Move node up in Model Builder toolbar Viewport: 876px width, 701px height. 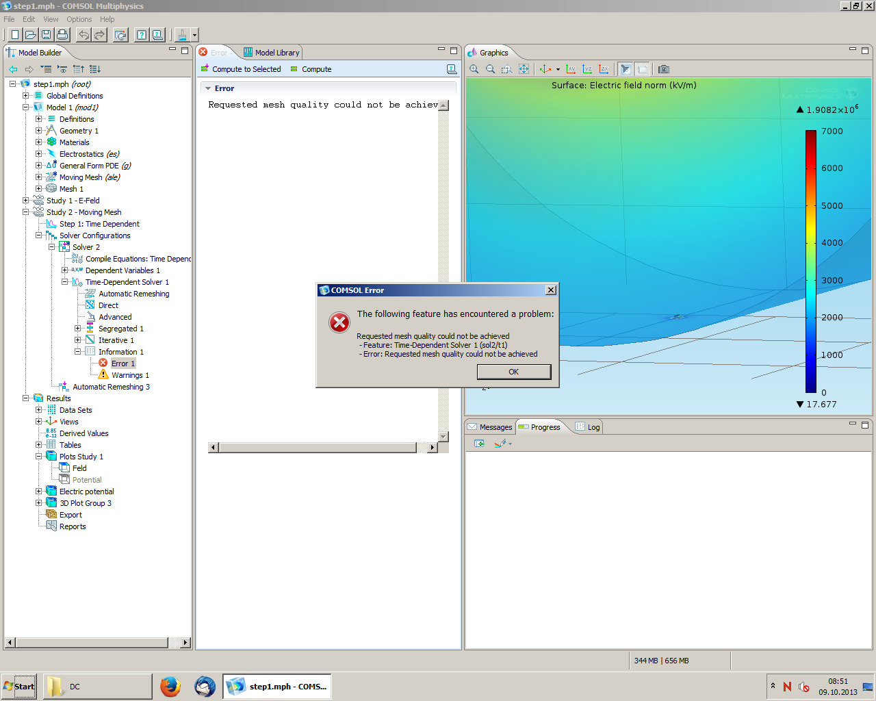pyautogui.click(x=79, y=69)
